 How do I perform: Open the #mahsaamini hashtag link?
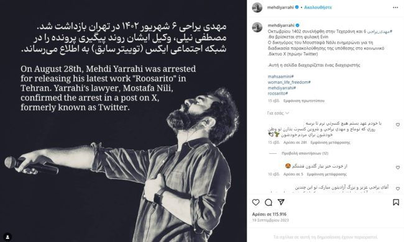tap(280, 77)
